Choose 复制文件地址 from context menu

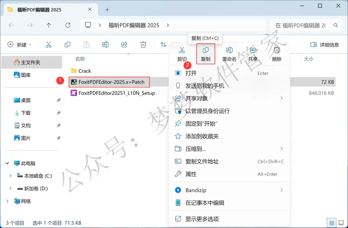click(x=229, y=161)
